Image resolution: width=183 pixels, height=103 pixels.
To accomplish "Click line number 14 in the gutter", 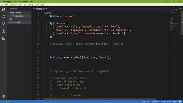I will pyautogui.click(x=38, y=58).
